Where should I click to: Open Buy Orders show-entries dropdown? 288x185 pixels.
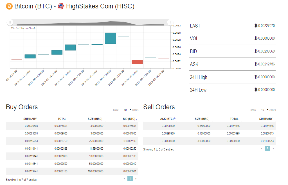127,110
